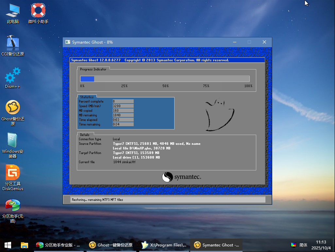
Task: Click the Target Partition Type:7 [NTFS], 153589 MB line
Action: (136, 153)
